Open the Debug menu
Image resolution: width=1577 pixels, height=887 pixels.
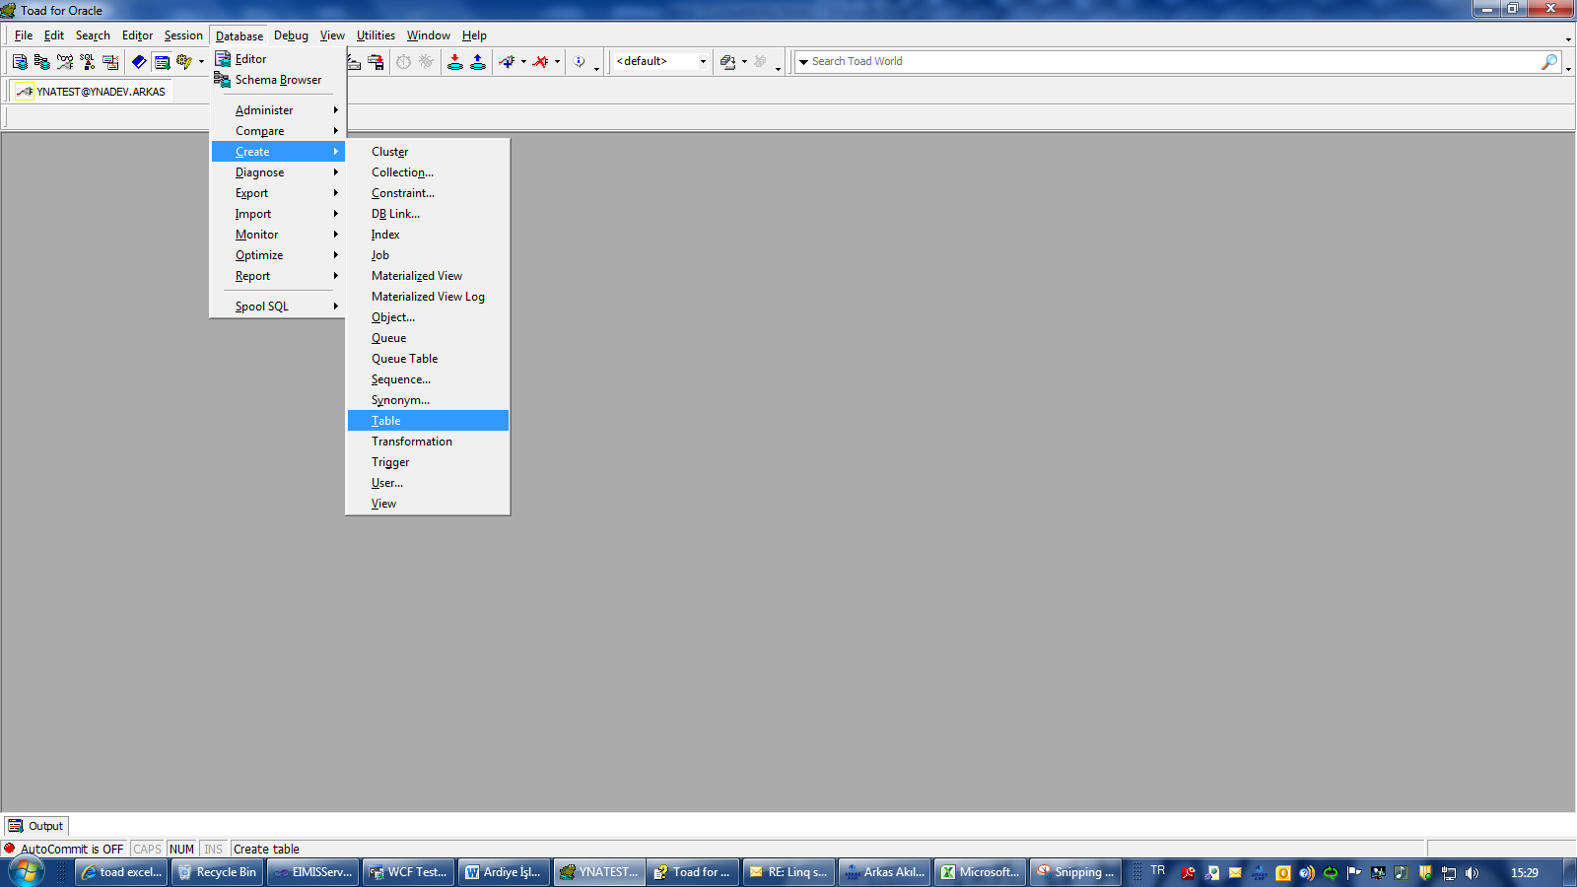click(x=291, y=35)
